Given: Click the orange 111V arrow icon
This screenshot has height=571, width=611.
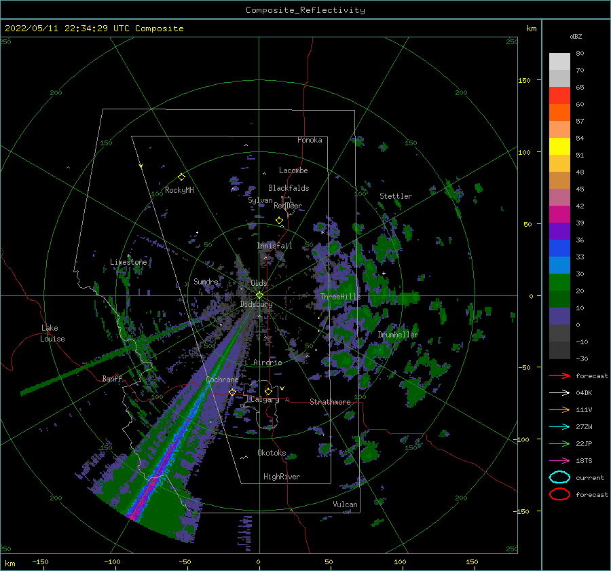Looking at the screenshot, I should [559, 409].
